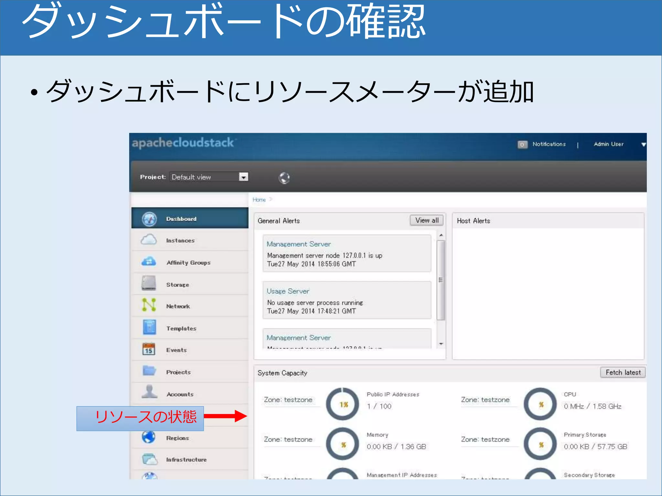662x496 pixels.
Task: Click the Secondary Storage label
Action: click(x=589, y=475)
